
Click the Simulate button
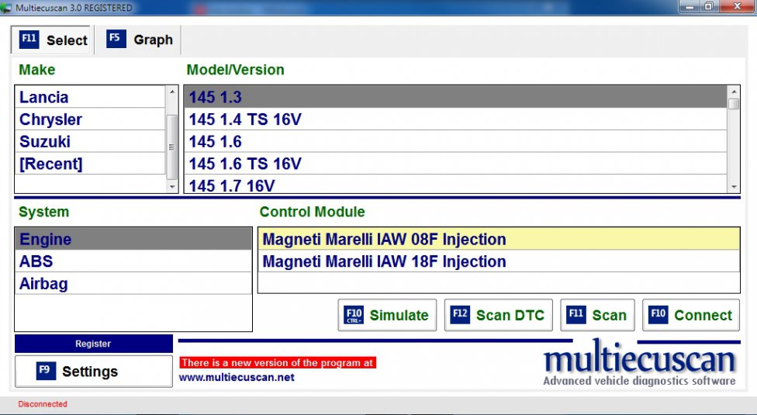tap(387, 315)
